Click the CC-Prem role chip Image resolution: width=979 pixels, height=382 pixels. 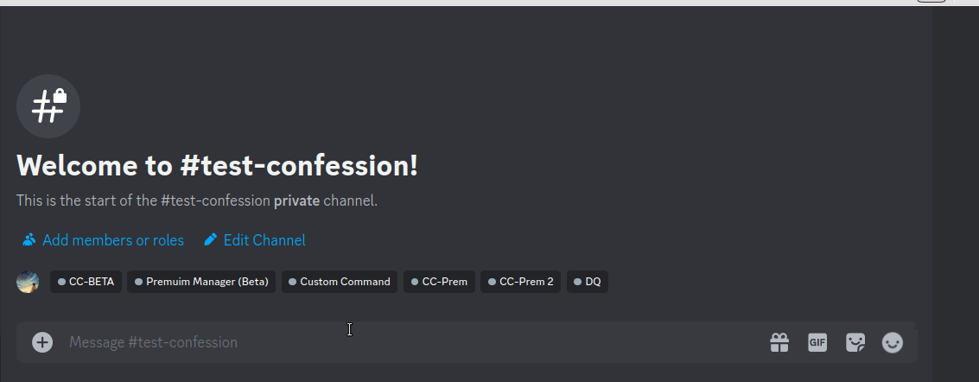tap(439, 282)
